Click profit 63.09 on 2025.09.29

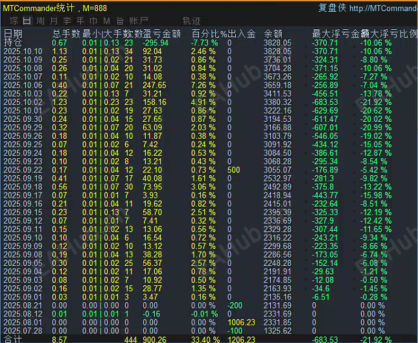152,128
